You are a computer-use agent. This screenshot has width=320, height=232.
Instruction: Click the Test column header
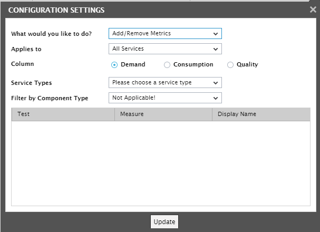(x=63, y=114)
